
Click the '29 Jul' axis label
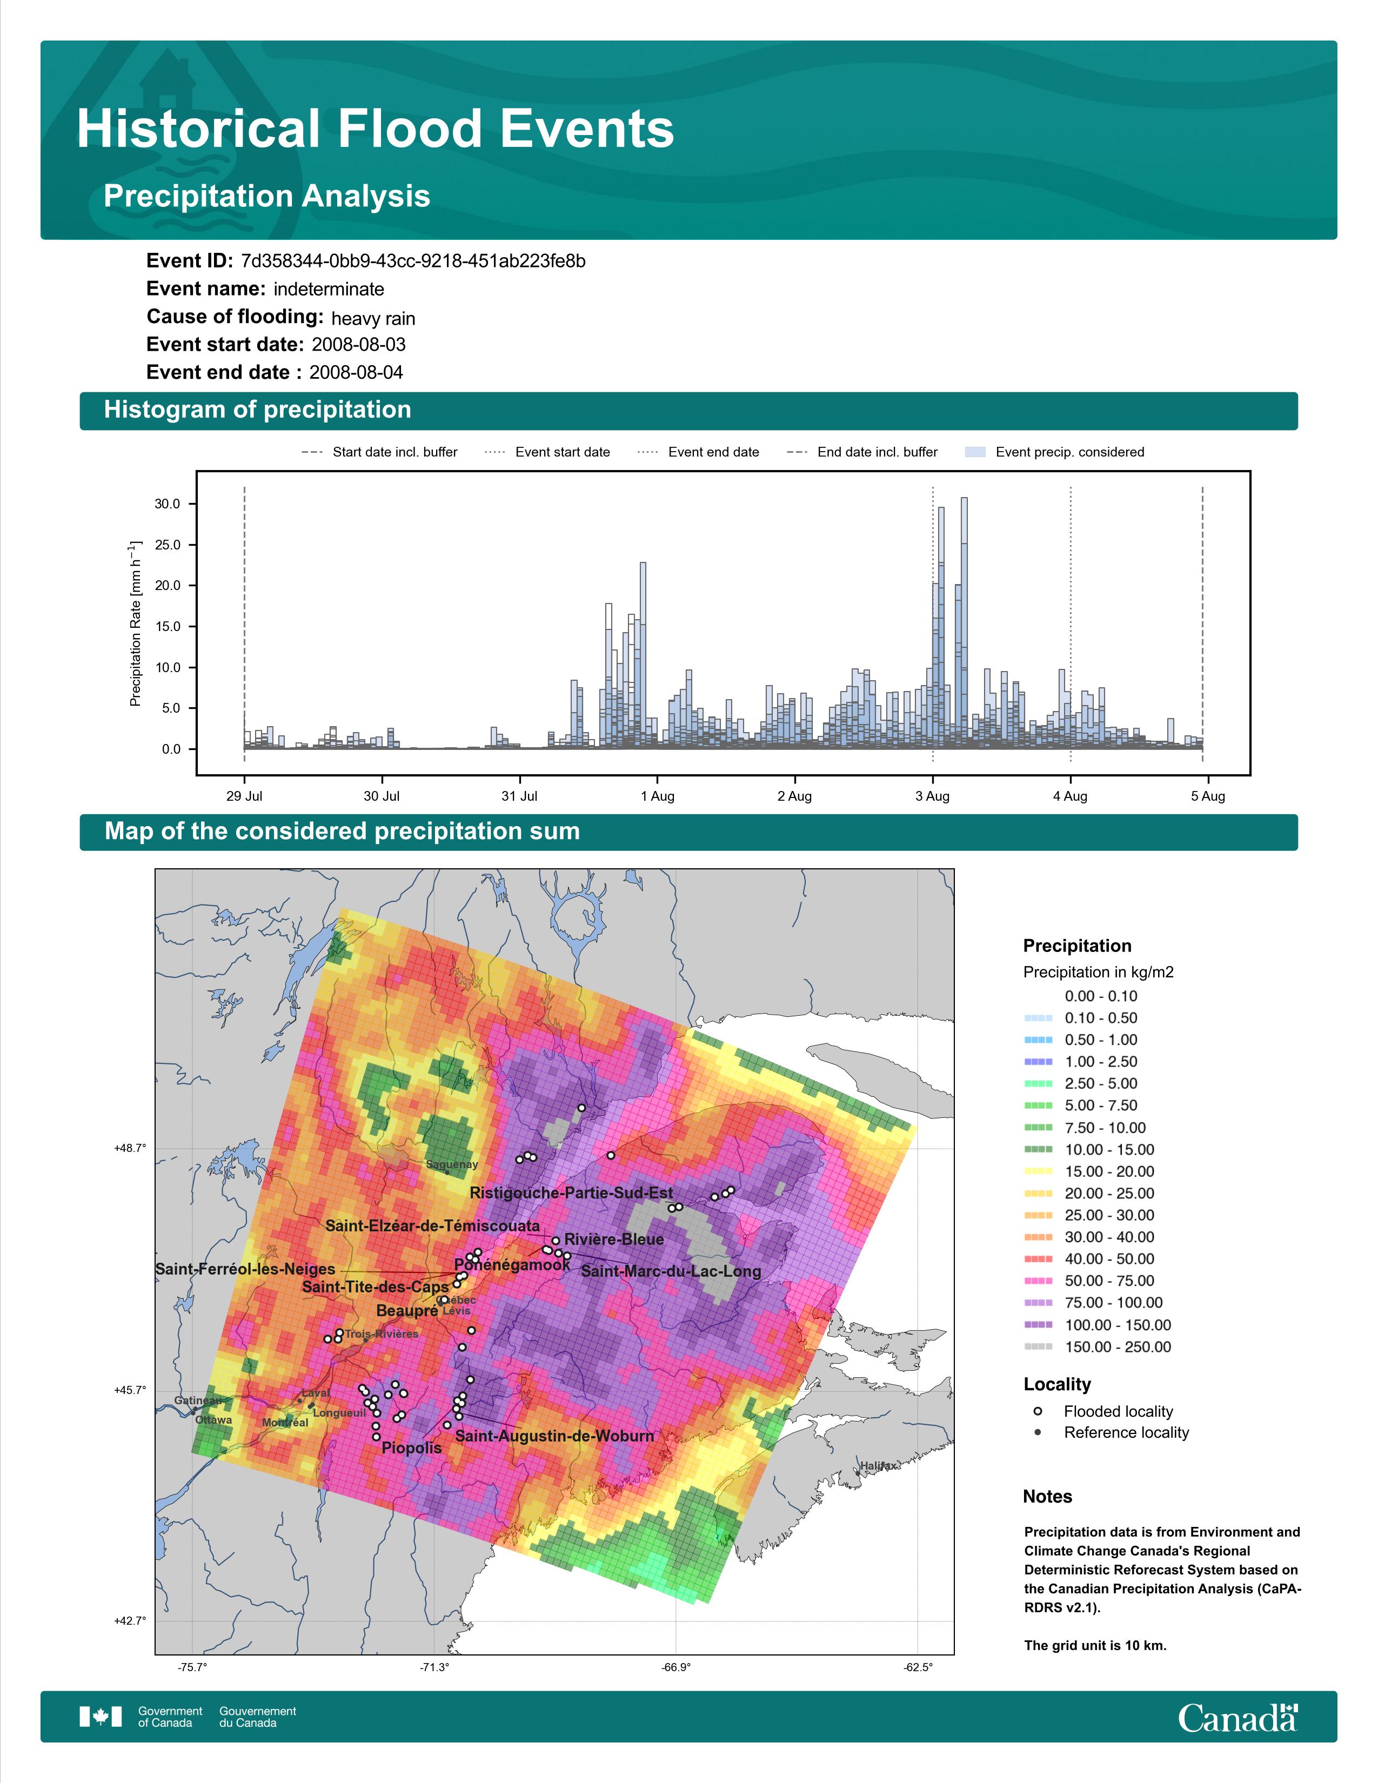pos(244,797)
